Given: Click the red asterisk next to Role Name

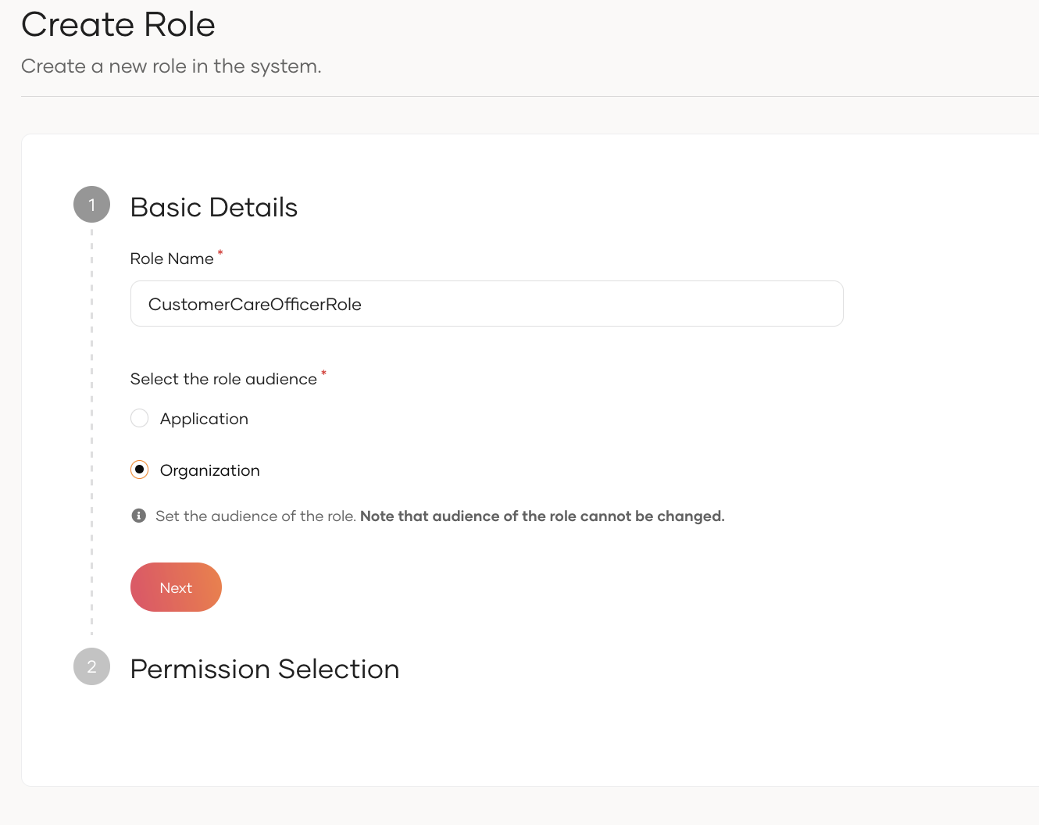Looking at the screenshot, I should [x=220, y=254].
